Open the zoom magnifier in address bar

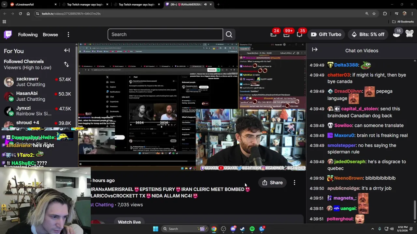367,14
